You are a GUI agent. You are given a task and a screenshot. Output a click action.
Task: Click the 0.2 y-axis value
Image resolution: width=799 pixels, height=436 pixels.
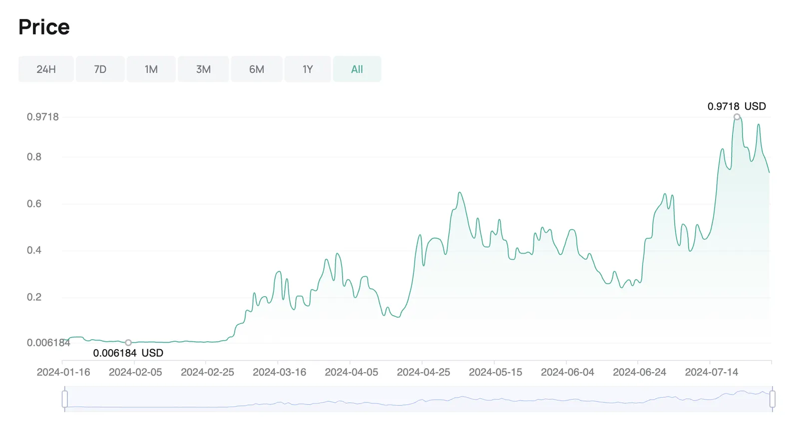tap(34, 297)
